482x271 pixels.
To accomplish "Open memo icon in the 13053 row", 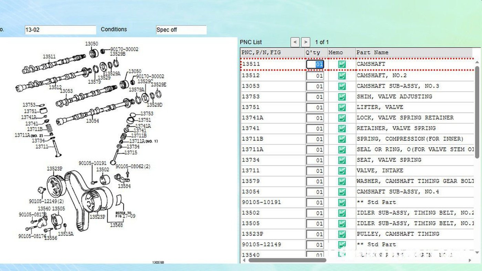I will coord(342,86).
